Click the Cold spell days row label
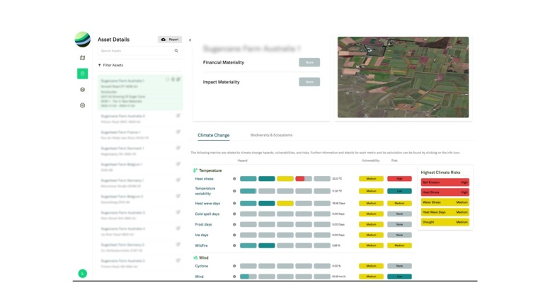The height and width of the screenshot is (302, 538). coord(207,214)
